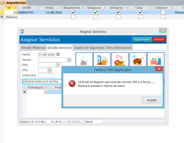Viewport: 184px width, 143px height.
Task: Open the Cena column header dropdown
Action: (150, 8)
